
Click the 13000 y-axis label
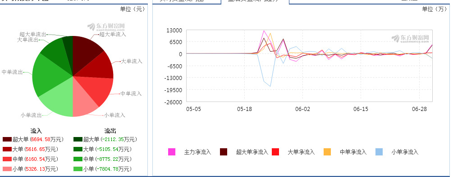[x=174, y=30]
